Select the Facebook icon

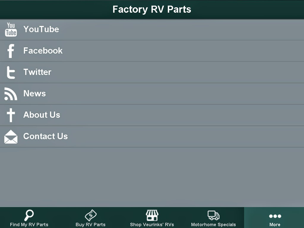point(11,51)
